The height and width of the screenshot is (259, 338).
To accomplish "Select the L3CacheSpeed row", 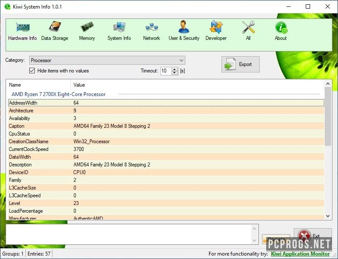I will point(166,196).
